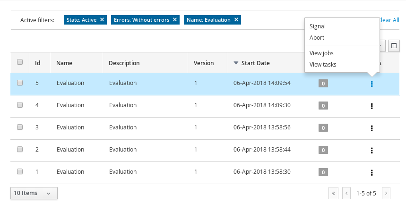Open kebab actions menu for row 4
Image resolution: width=406 pixels, height=212 pixels.
pos(372,106)
